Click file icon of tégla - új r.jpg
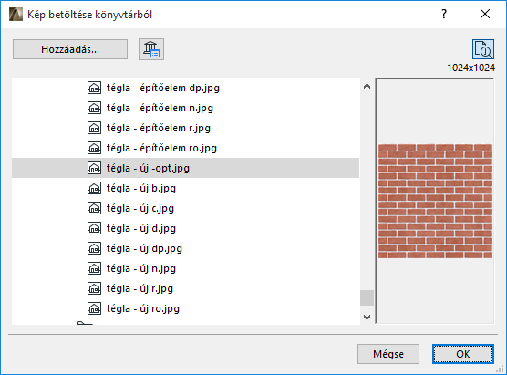This screenshot has width=507, height=375. (x=95, y=288)
